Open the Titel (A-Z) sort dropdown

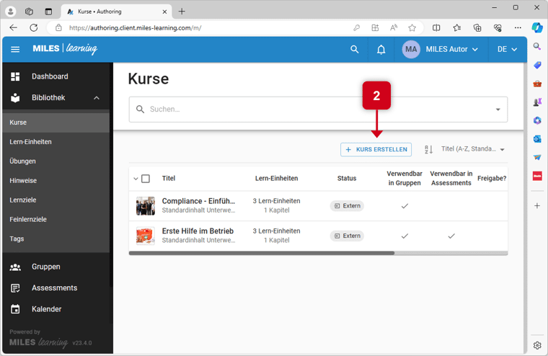click(x=472, y=149)
